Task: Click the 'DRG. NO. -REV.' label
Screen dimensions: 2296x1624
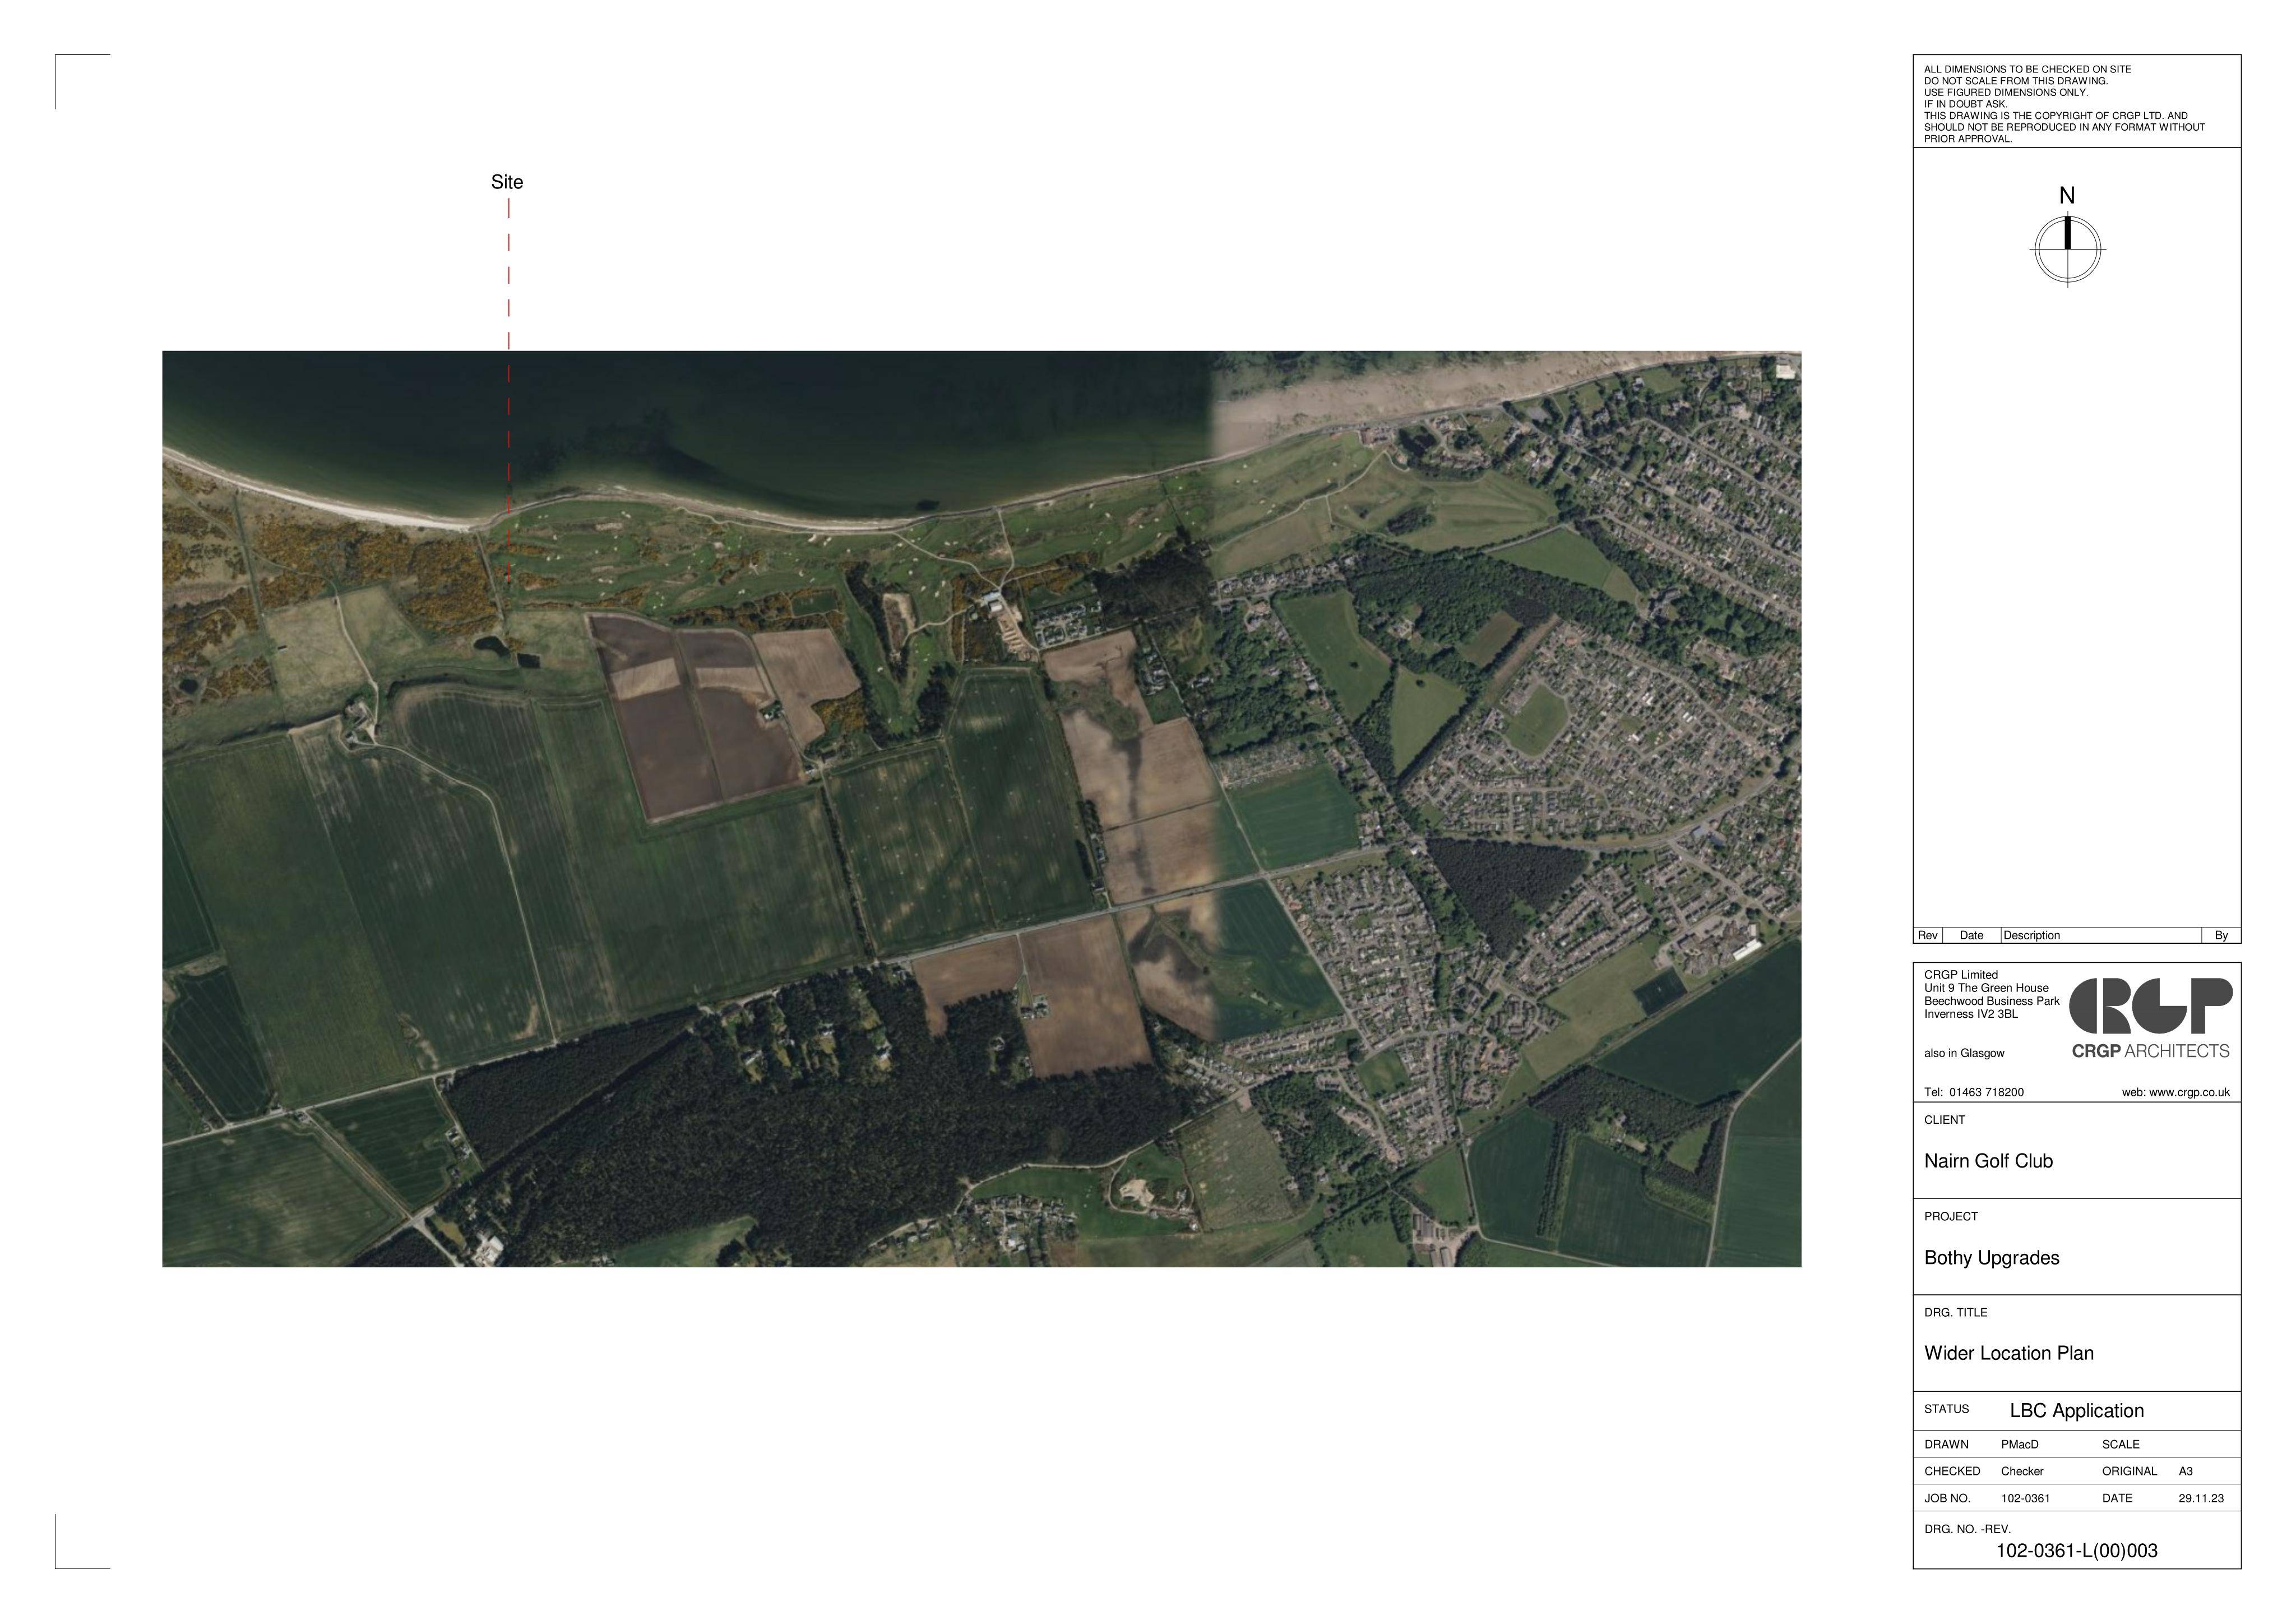Action: tap(1967, 1530)
